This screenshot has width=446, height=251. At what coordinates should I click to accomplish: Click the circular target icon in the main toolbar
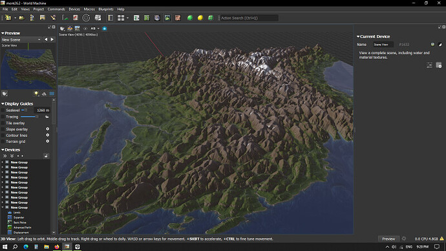point(86,17)
